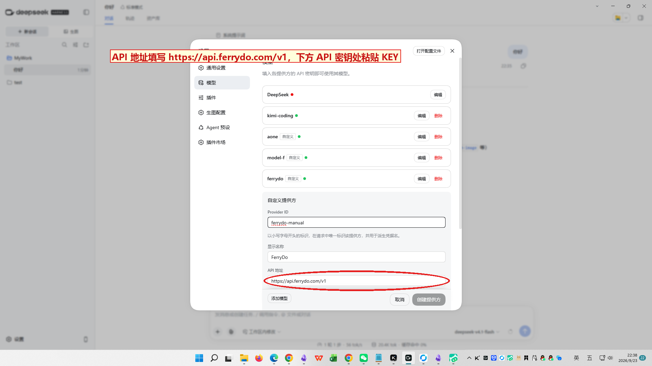Open the 生图配置 section
This screenshot has height=366, width=652.
(222, 113)
